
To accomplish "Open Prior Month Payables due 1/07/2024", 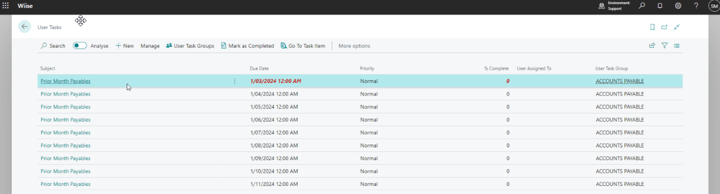I will pyautogui.click(x=66, y=133).
